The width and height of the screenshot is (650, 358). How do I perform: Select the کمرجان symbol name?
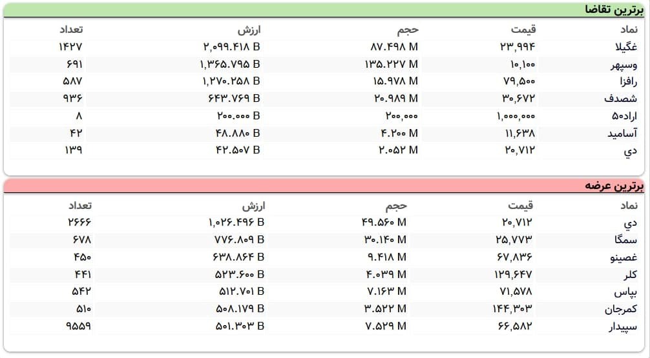click(x=621, y=308)
